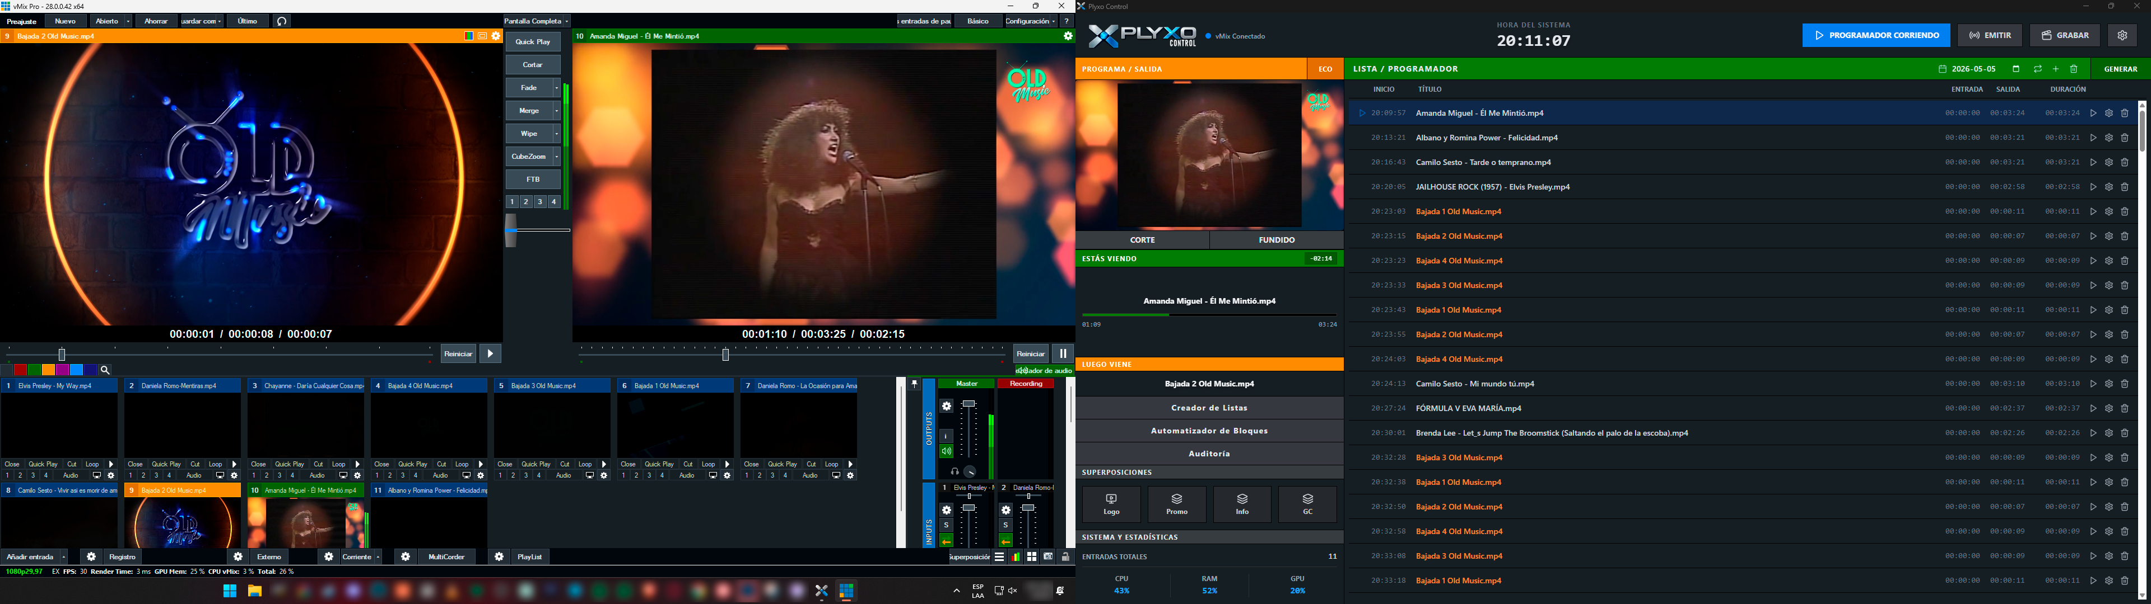Open the Merge transition dropdown arrow
Image resolution: width=2151 pixels, height=604 pixels.
point(557,111)
